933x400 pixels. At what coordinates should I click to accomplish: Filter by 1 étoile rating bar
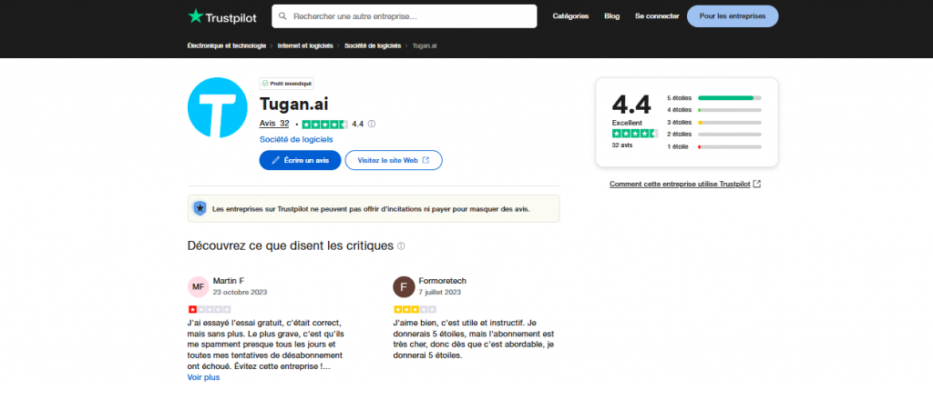pos(714,146)
